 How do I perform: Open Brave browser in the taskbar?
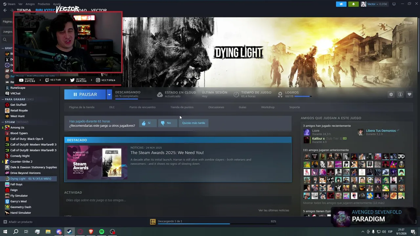91,232
